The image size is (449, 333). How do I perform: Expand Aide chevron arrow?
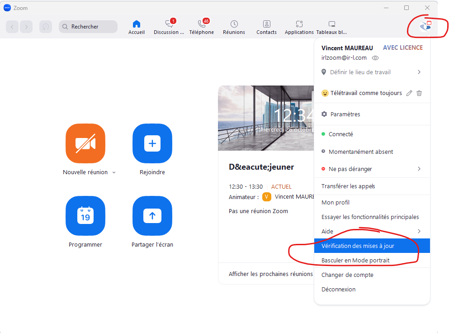pyautogui.click(x=419, y=231)
